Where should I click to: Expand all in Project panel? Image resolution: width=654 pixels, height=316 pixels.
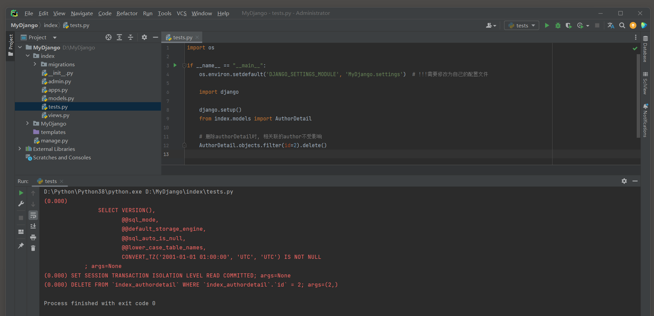[x=119, y=37]
